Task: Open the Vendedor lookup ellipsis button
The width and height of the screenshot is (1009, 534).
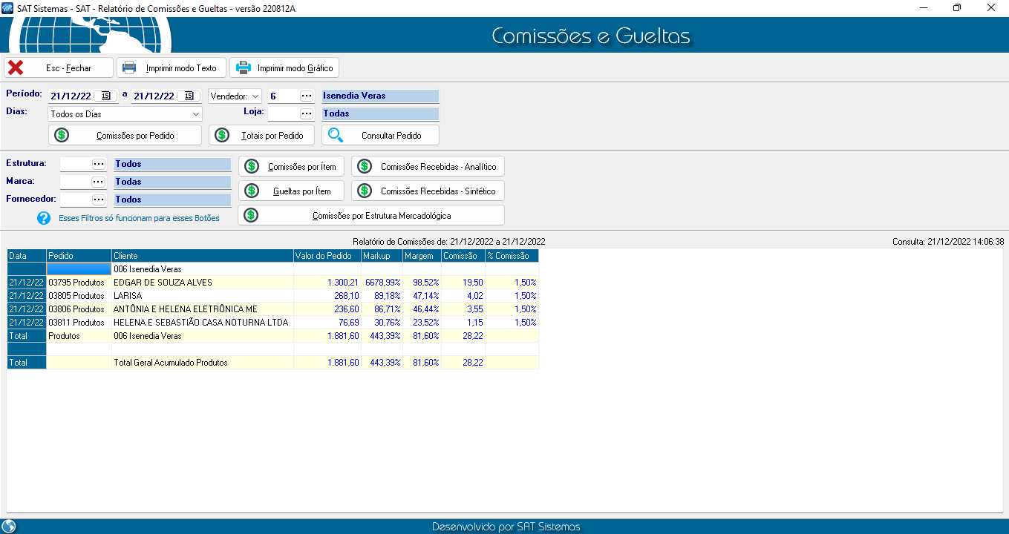Action: tap(307, 96)
